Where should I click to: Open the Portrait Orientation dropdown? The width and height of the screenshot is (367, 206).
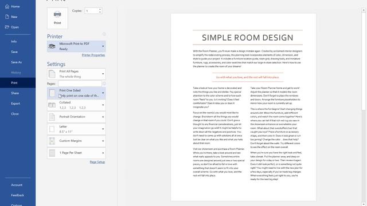tap(76, 117)
